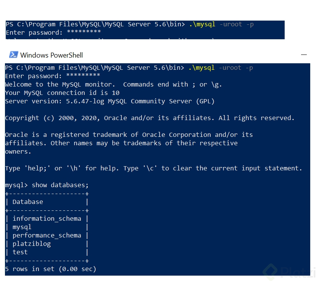Click the Windows PowerShell window title text
This screenshot has width=319, height=284.
[x=52, y=55]
